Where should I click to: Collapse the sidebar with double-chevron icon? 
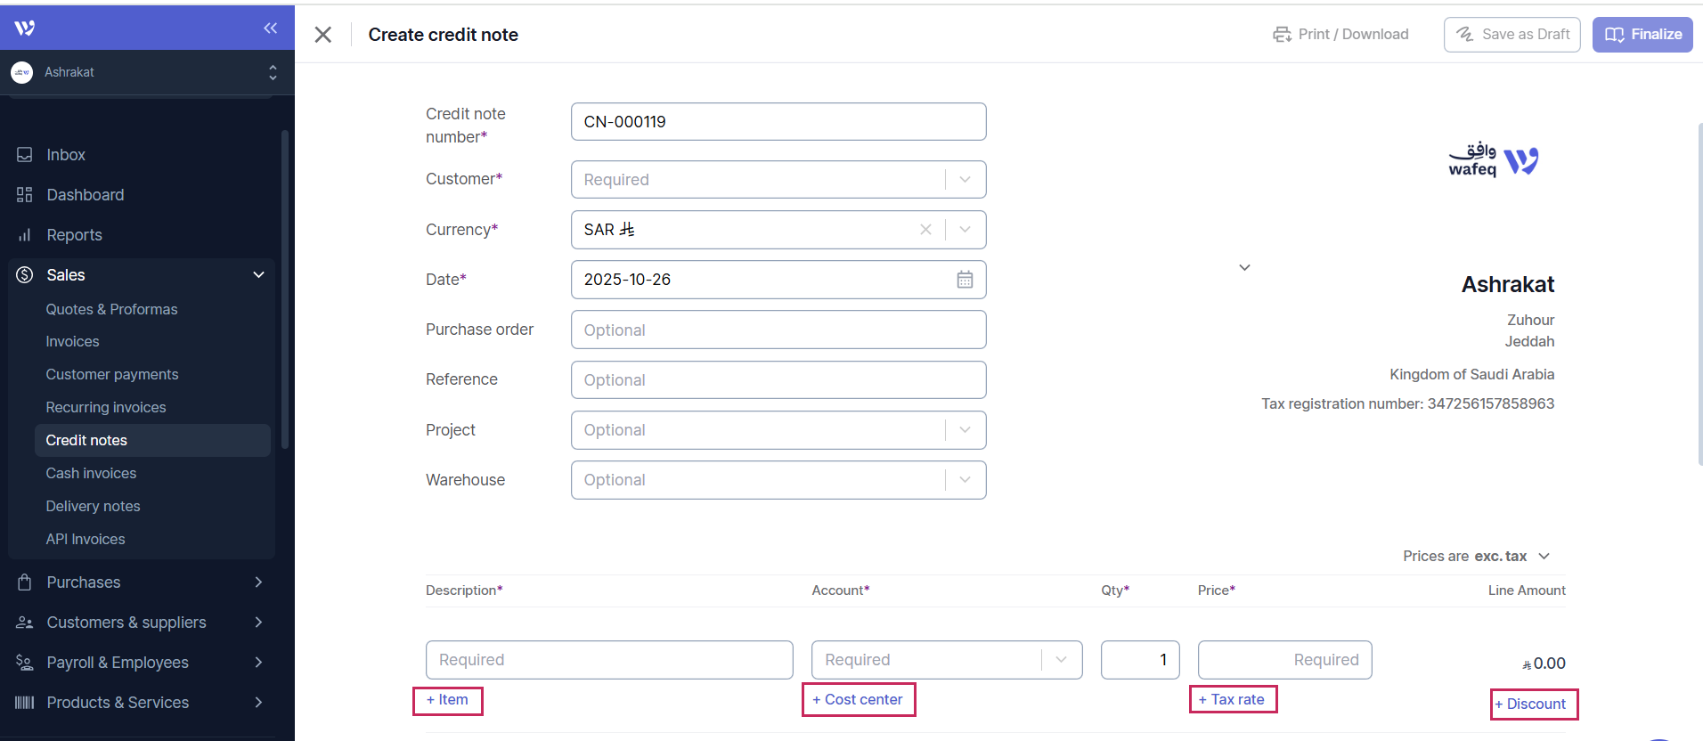click(x=270, y=28)
